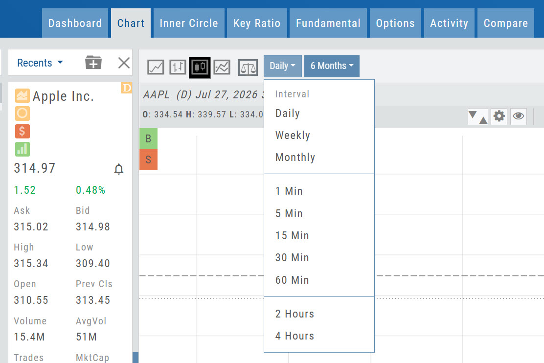This screenshot has height=363, width=544.
Task: Click the Prev Cls value 313.45
Action: (93, 300)
